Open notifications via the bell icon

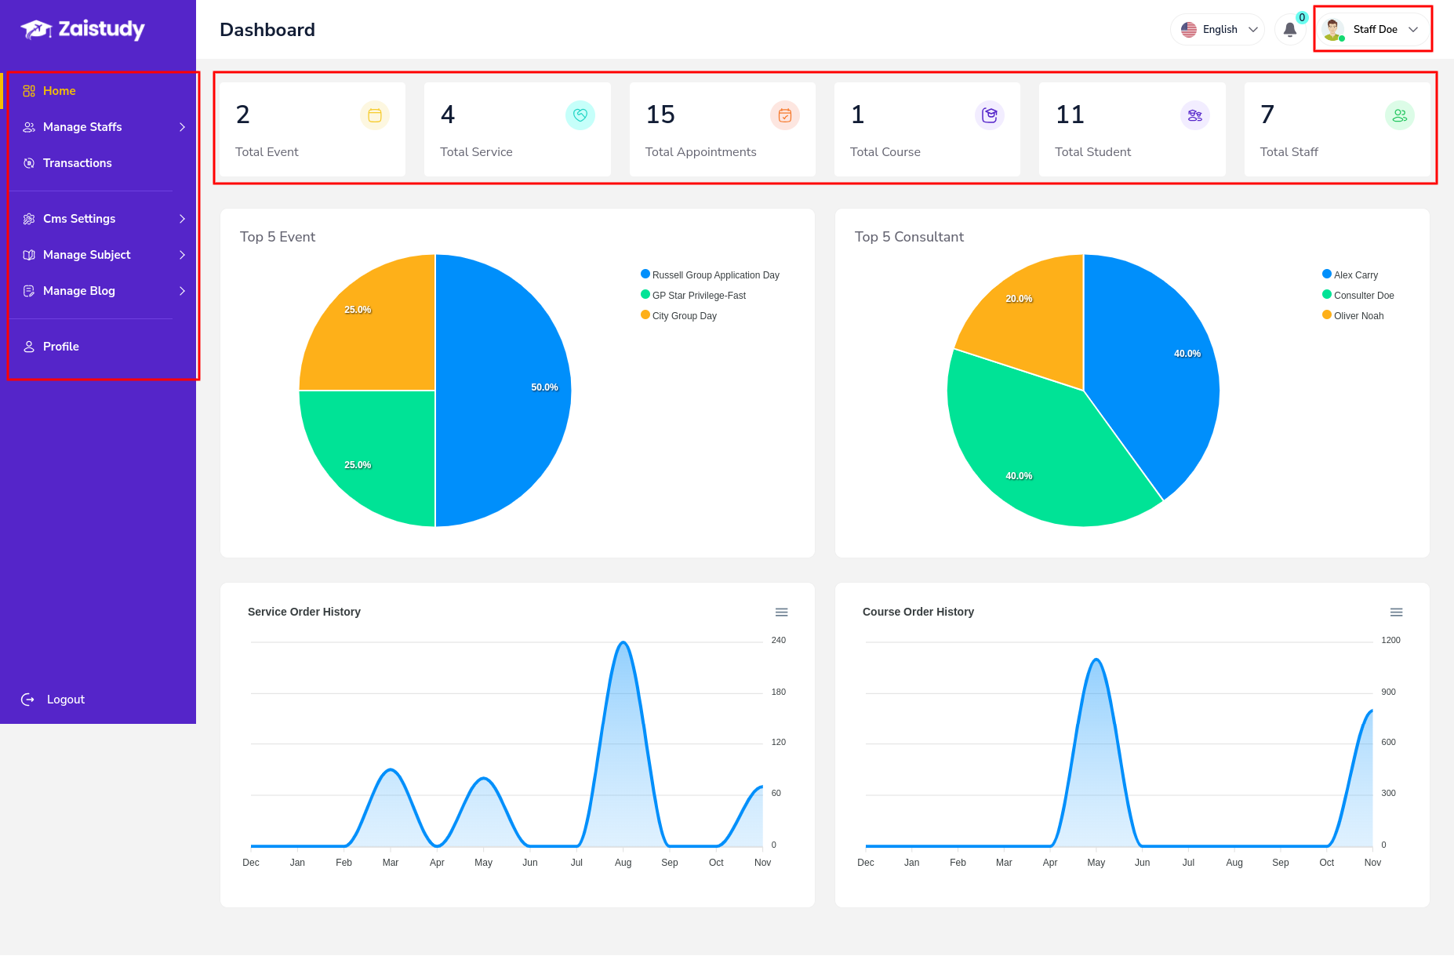pyautogui.click(x=1290, y=30)
